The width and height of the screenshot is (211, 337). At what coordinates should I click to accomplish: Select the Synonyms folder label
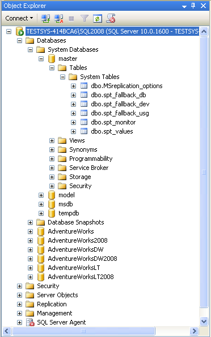[83, 150]
